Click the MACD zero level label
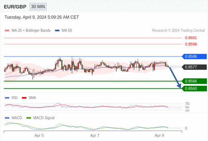Viewport: 208px width, 141px height. (186, 128)
